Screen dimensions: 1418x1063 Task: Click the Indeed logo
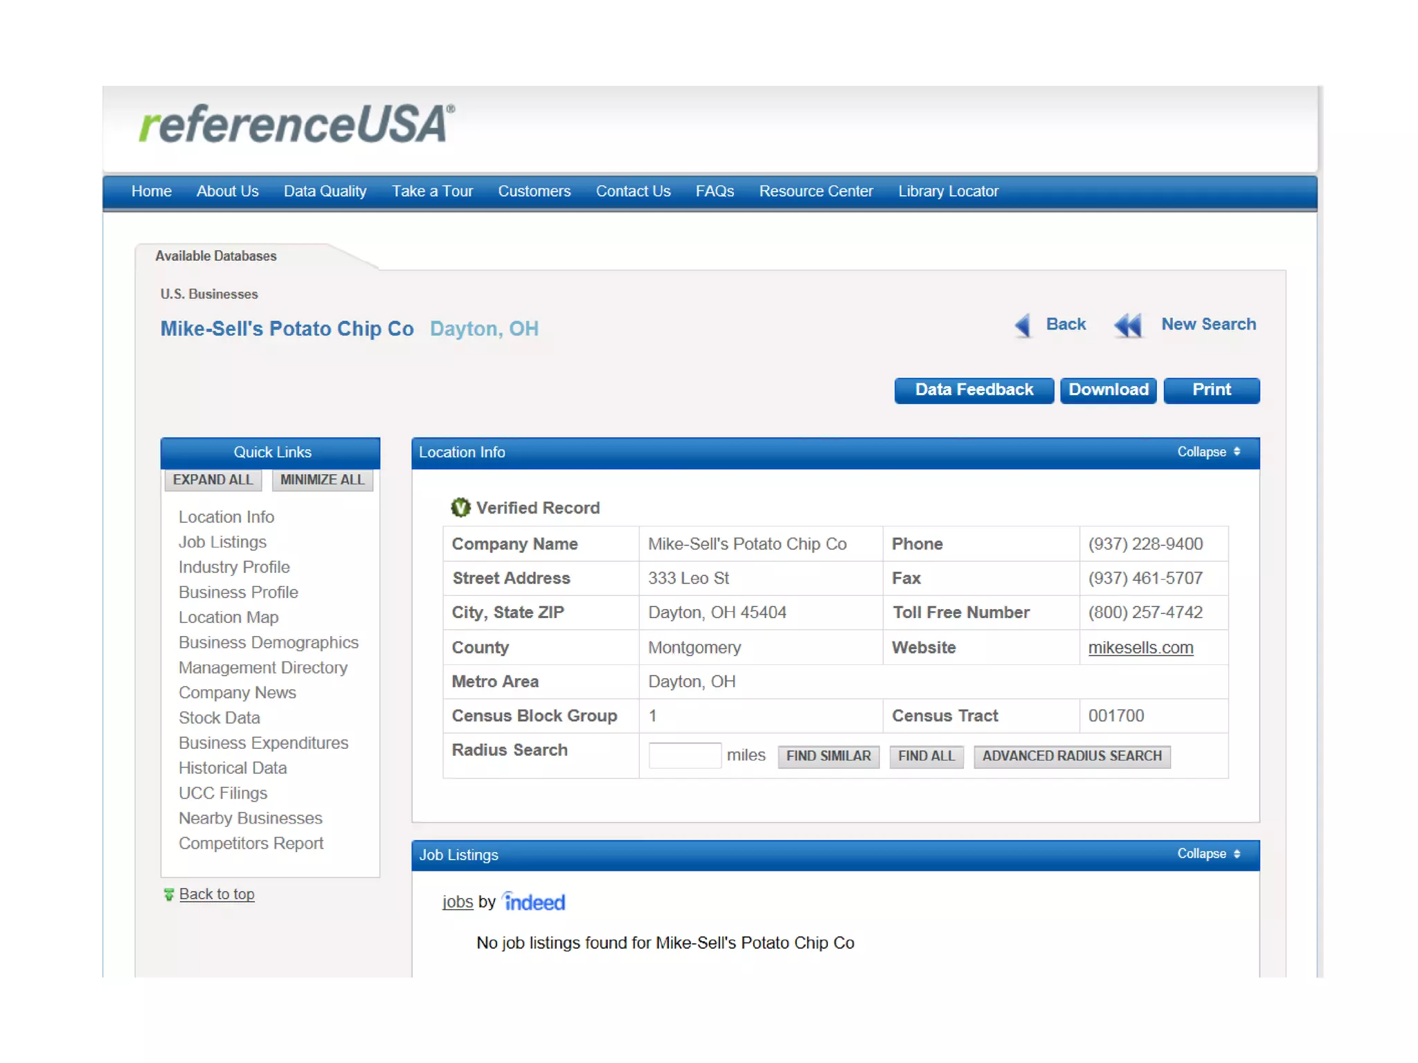coord(534,902)
